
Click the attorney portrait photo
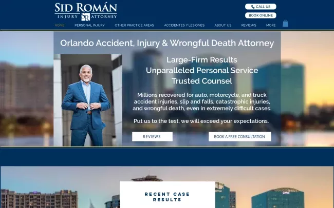point(88,100)
